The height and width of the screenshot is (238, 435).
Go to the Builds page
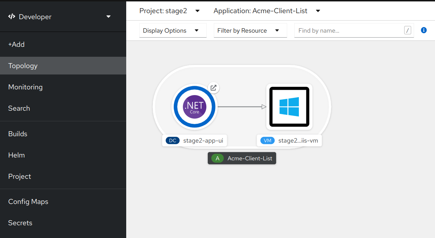[x=18, y=134]
